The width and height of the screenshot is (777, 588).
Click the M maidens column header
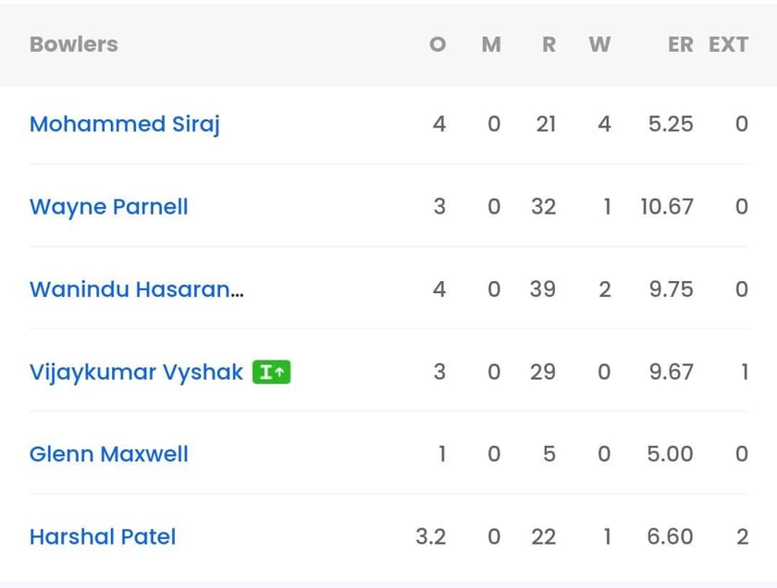point(491,43)
